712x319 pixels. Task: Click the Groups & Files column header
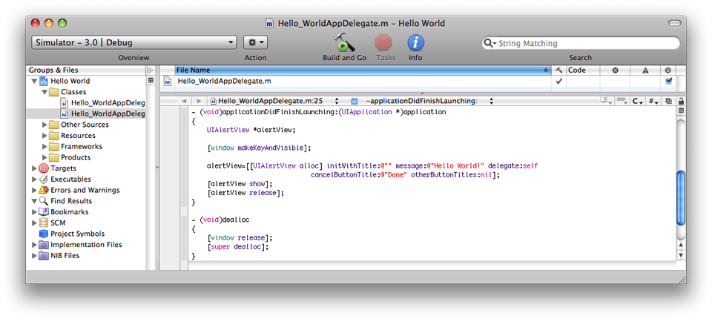click(86, 70)
